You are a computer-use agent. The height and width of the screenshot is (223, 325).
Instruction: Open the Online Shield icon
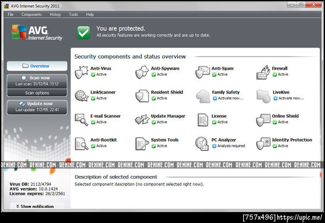pos(263,120)
